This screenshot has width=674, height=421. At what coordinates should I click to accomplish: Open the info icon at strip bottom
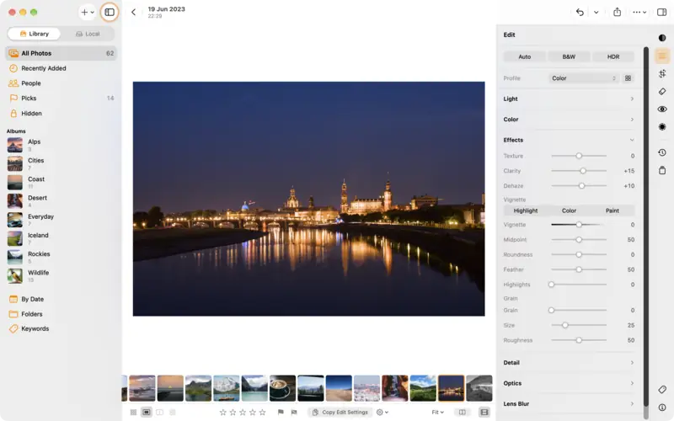[662, 408]
